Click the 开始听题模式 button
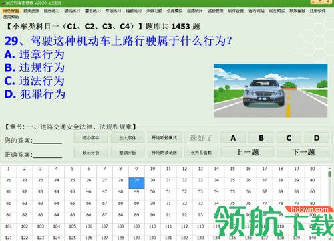Screen dimensions: 334x241 coord(164,138)
